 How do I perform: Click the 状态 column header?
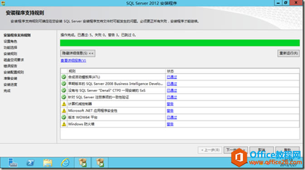pyautogui.click(x=232, y=71)
